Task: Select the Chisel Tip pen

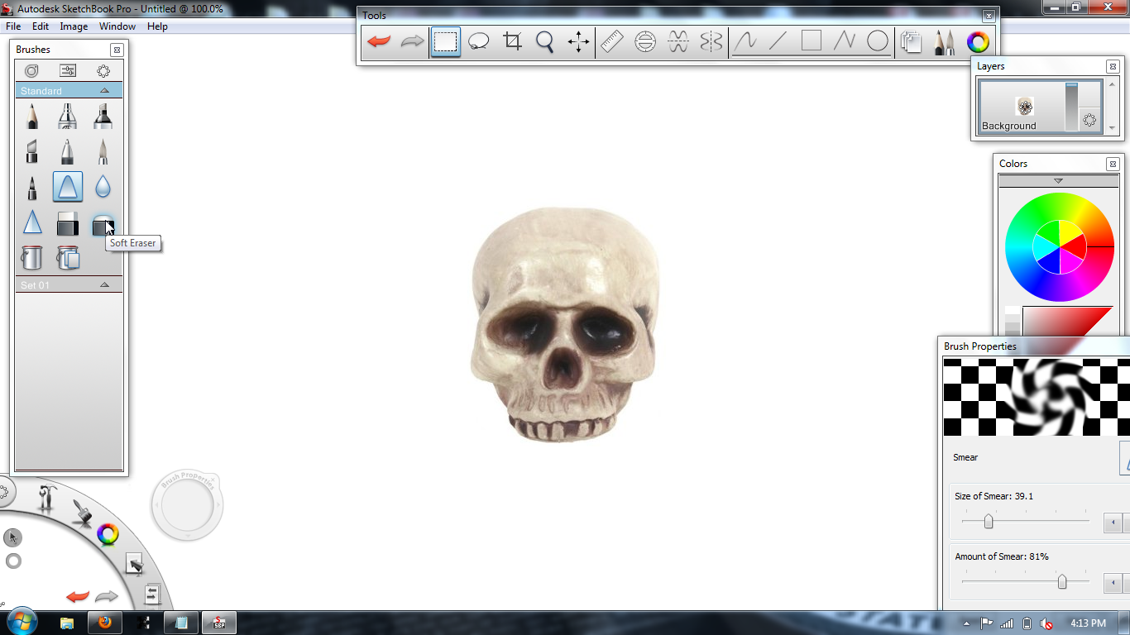Action: coord(31,151)
